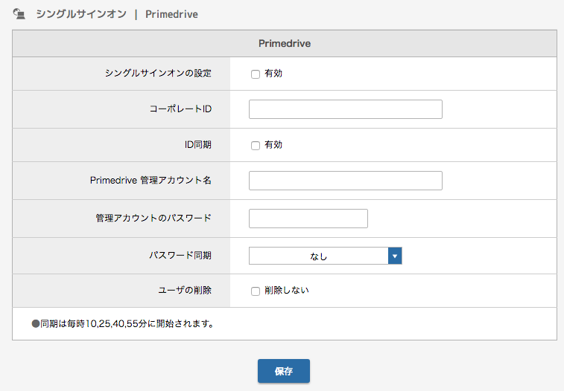Open the パスワード同期 dropdown showing なし

click(x=325, y=256)
